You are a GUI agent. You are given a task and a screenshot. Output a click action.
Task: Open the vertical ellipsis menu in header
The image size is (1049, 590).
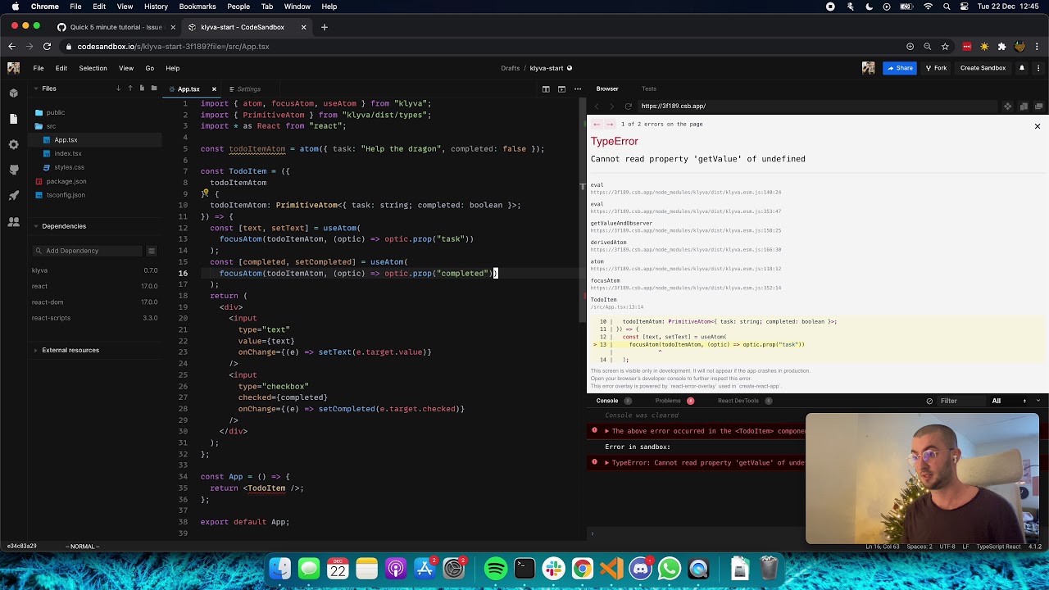click(1038, 68)
